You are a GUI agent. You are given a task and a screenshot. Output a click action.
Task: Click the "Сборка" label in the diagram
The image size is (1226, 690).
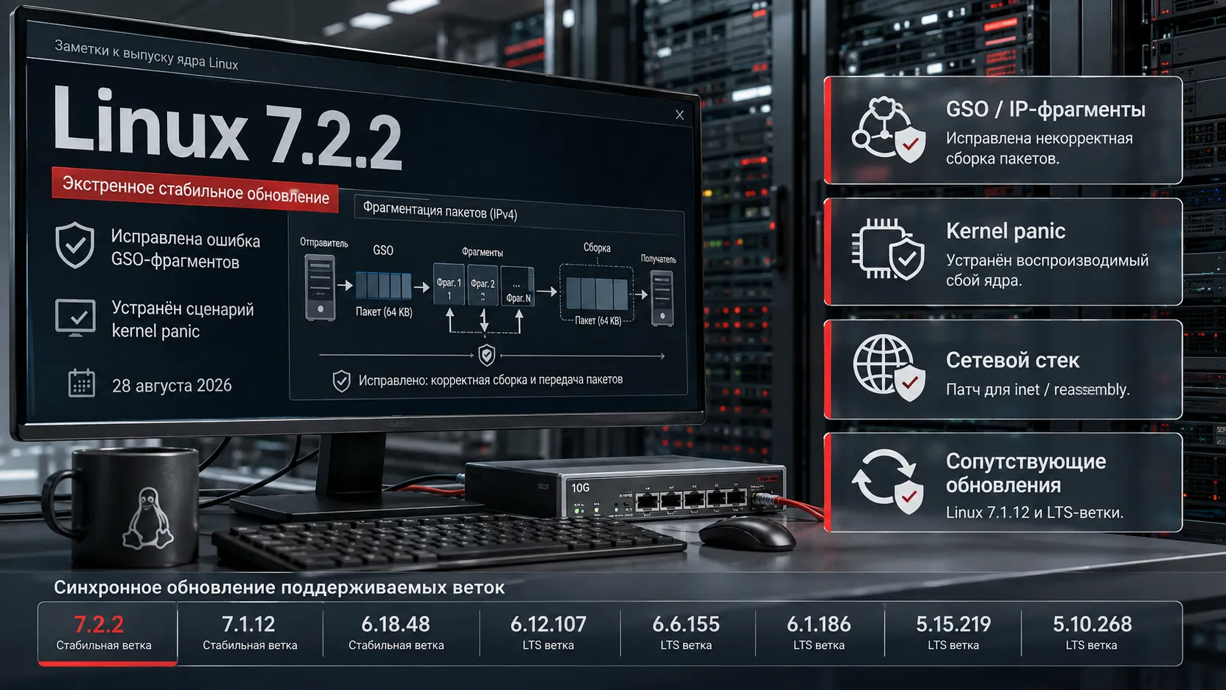597,248
